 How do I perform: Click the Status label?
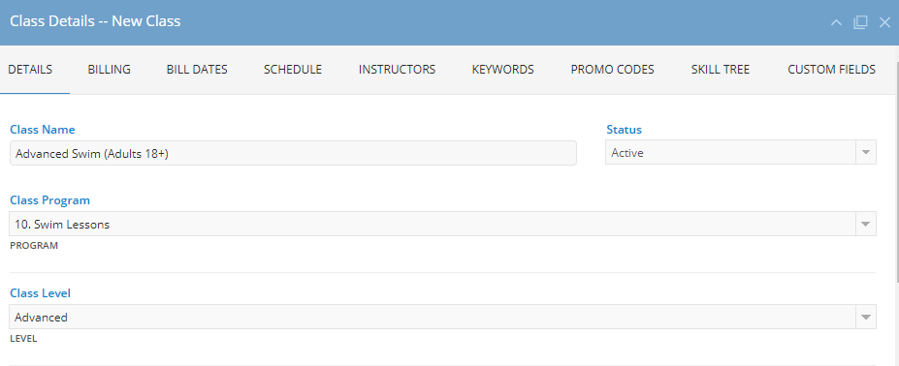tap(624, 130)
